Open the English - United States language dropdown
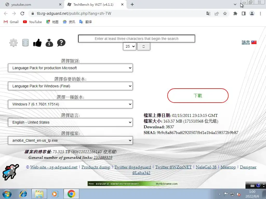This screenshot has height=199, width=266. 70,122
